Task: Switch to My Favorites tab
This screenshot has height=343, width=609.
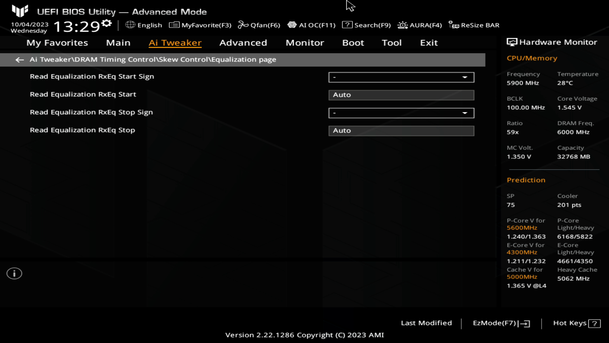Action: pyautogui.click(x=57, y=43)
